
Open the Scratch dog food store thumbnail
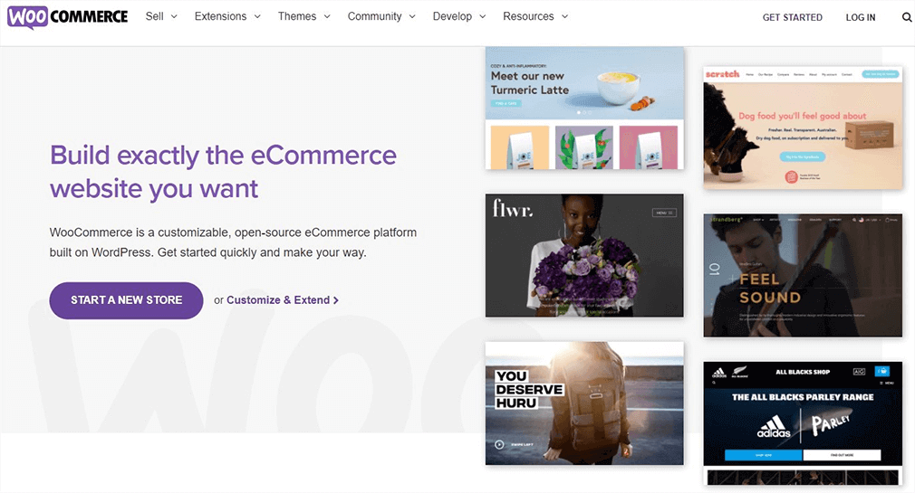[803, 128]
